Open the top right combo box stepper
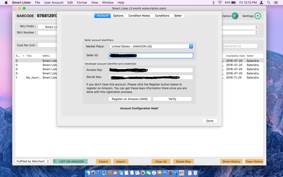The width and height of the screenshot is (283, 177). (256, 27)
